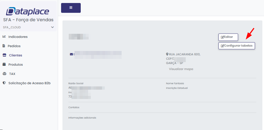Click the TAX balance scale icon
Viewport: 264px width, 130px height.
(4, 74)
